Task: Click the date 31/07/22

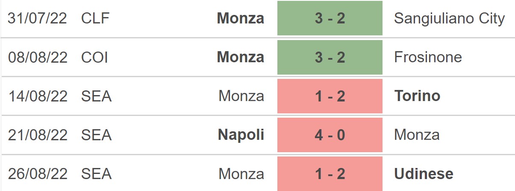Action: (x=38, y=18)
